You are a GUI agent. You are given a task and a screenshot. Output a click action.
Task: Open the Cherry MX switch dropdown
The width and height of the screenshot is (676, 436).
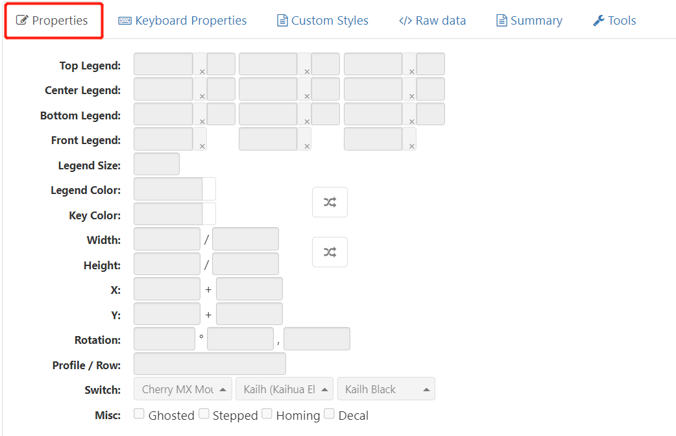coord(183,389)
